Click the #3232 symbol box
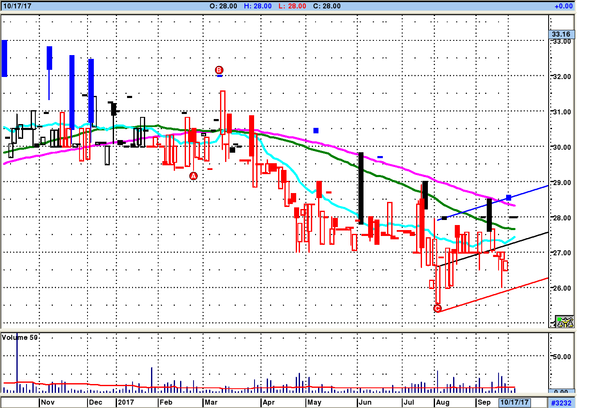This screenshot has width=589, height=408. coord(561,403)
